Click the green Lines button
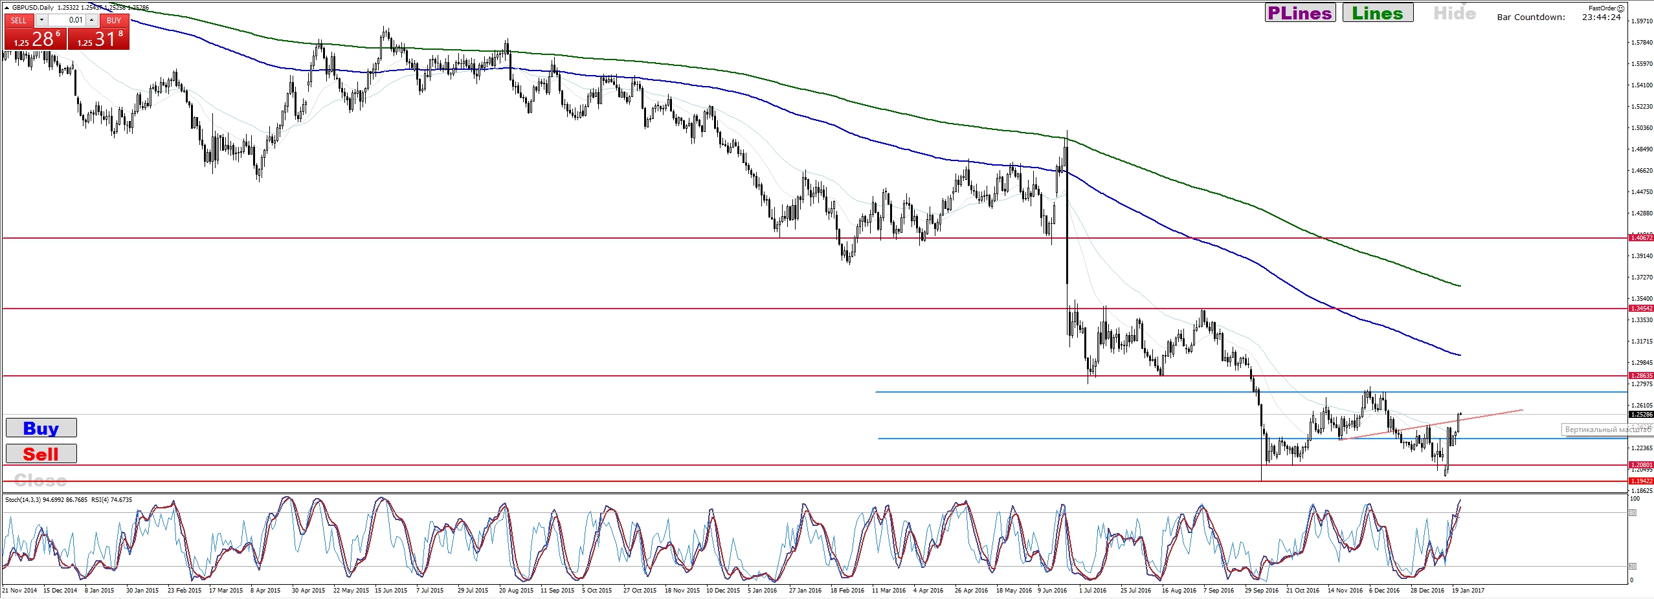1654x599 pixels. [1378, 13]
